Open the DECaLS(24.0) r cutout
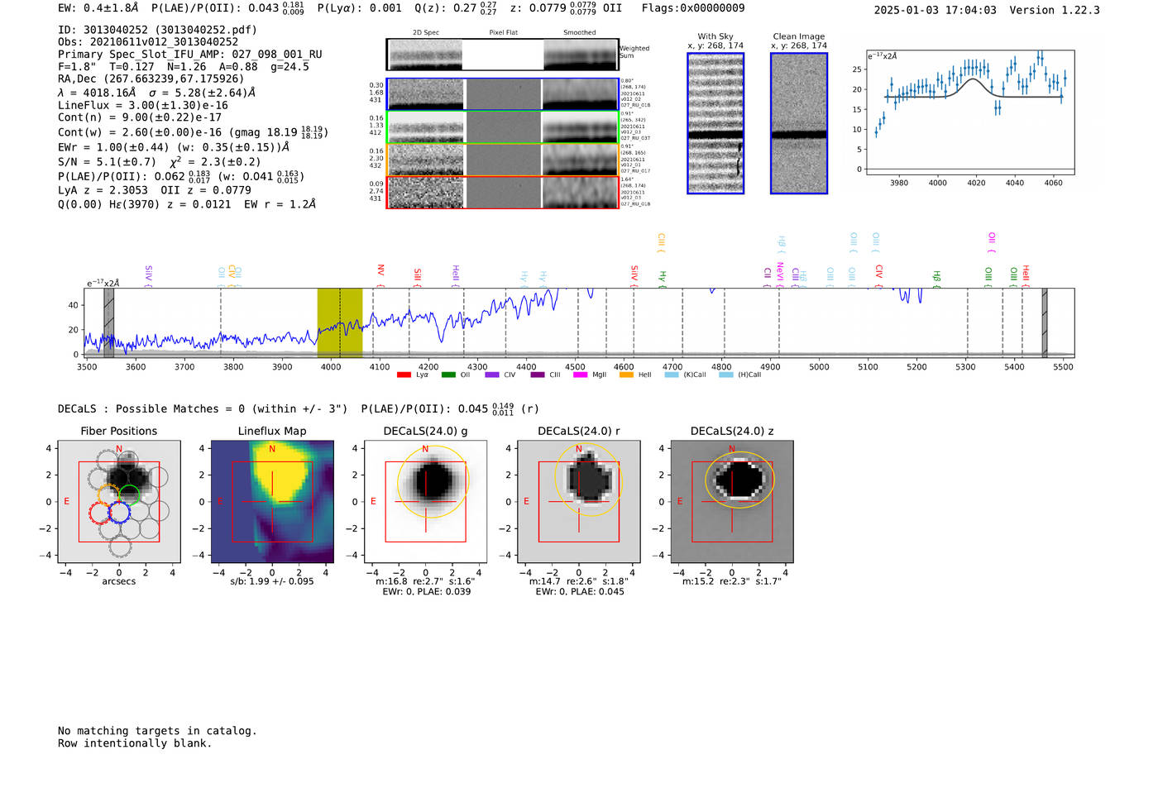The width and height of the screenshot is (1158, 788). point(579,501)
